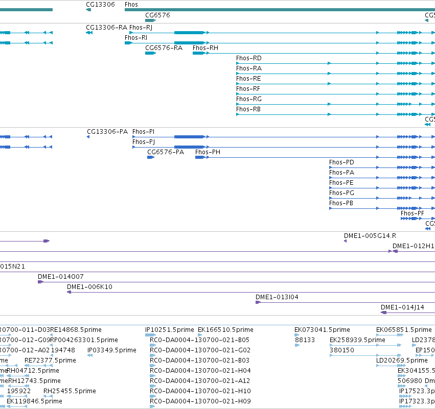Select the Fhos-RE transcript label
Image resolution: width=435 pixels, height=409 pixels.
point(248,79)
